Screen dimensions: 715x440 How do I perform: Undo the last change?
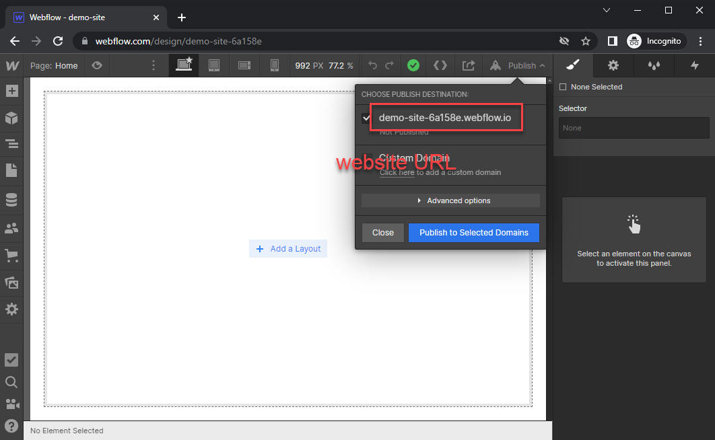(372, 65)
